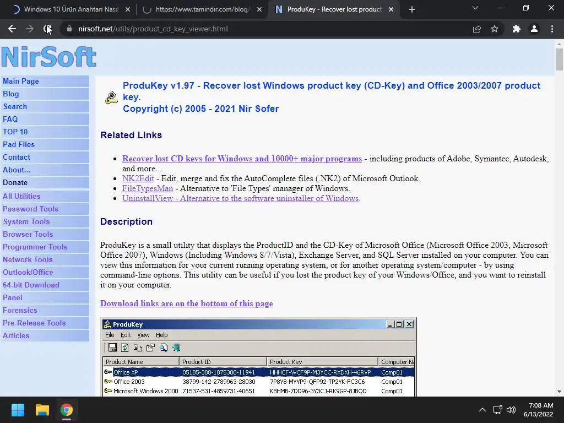This screenshot has height=423, width=564.
Task: Open Browser Tools in the sidebar
Action: click(45, 234)
